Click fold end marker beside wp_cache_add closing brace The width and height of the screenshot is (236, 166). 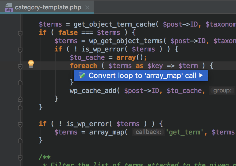(x=20, y=99)
